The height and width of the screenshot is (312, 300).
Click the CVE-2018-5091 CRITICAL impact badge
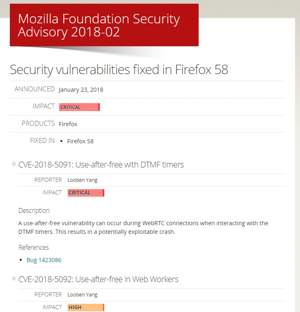[86, 193]
